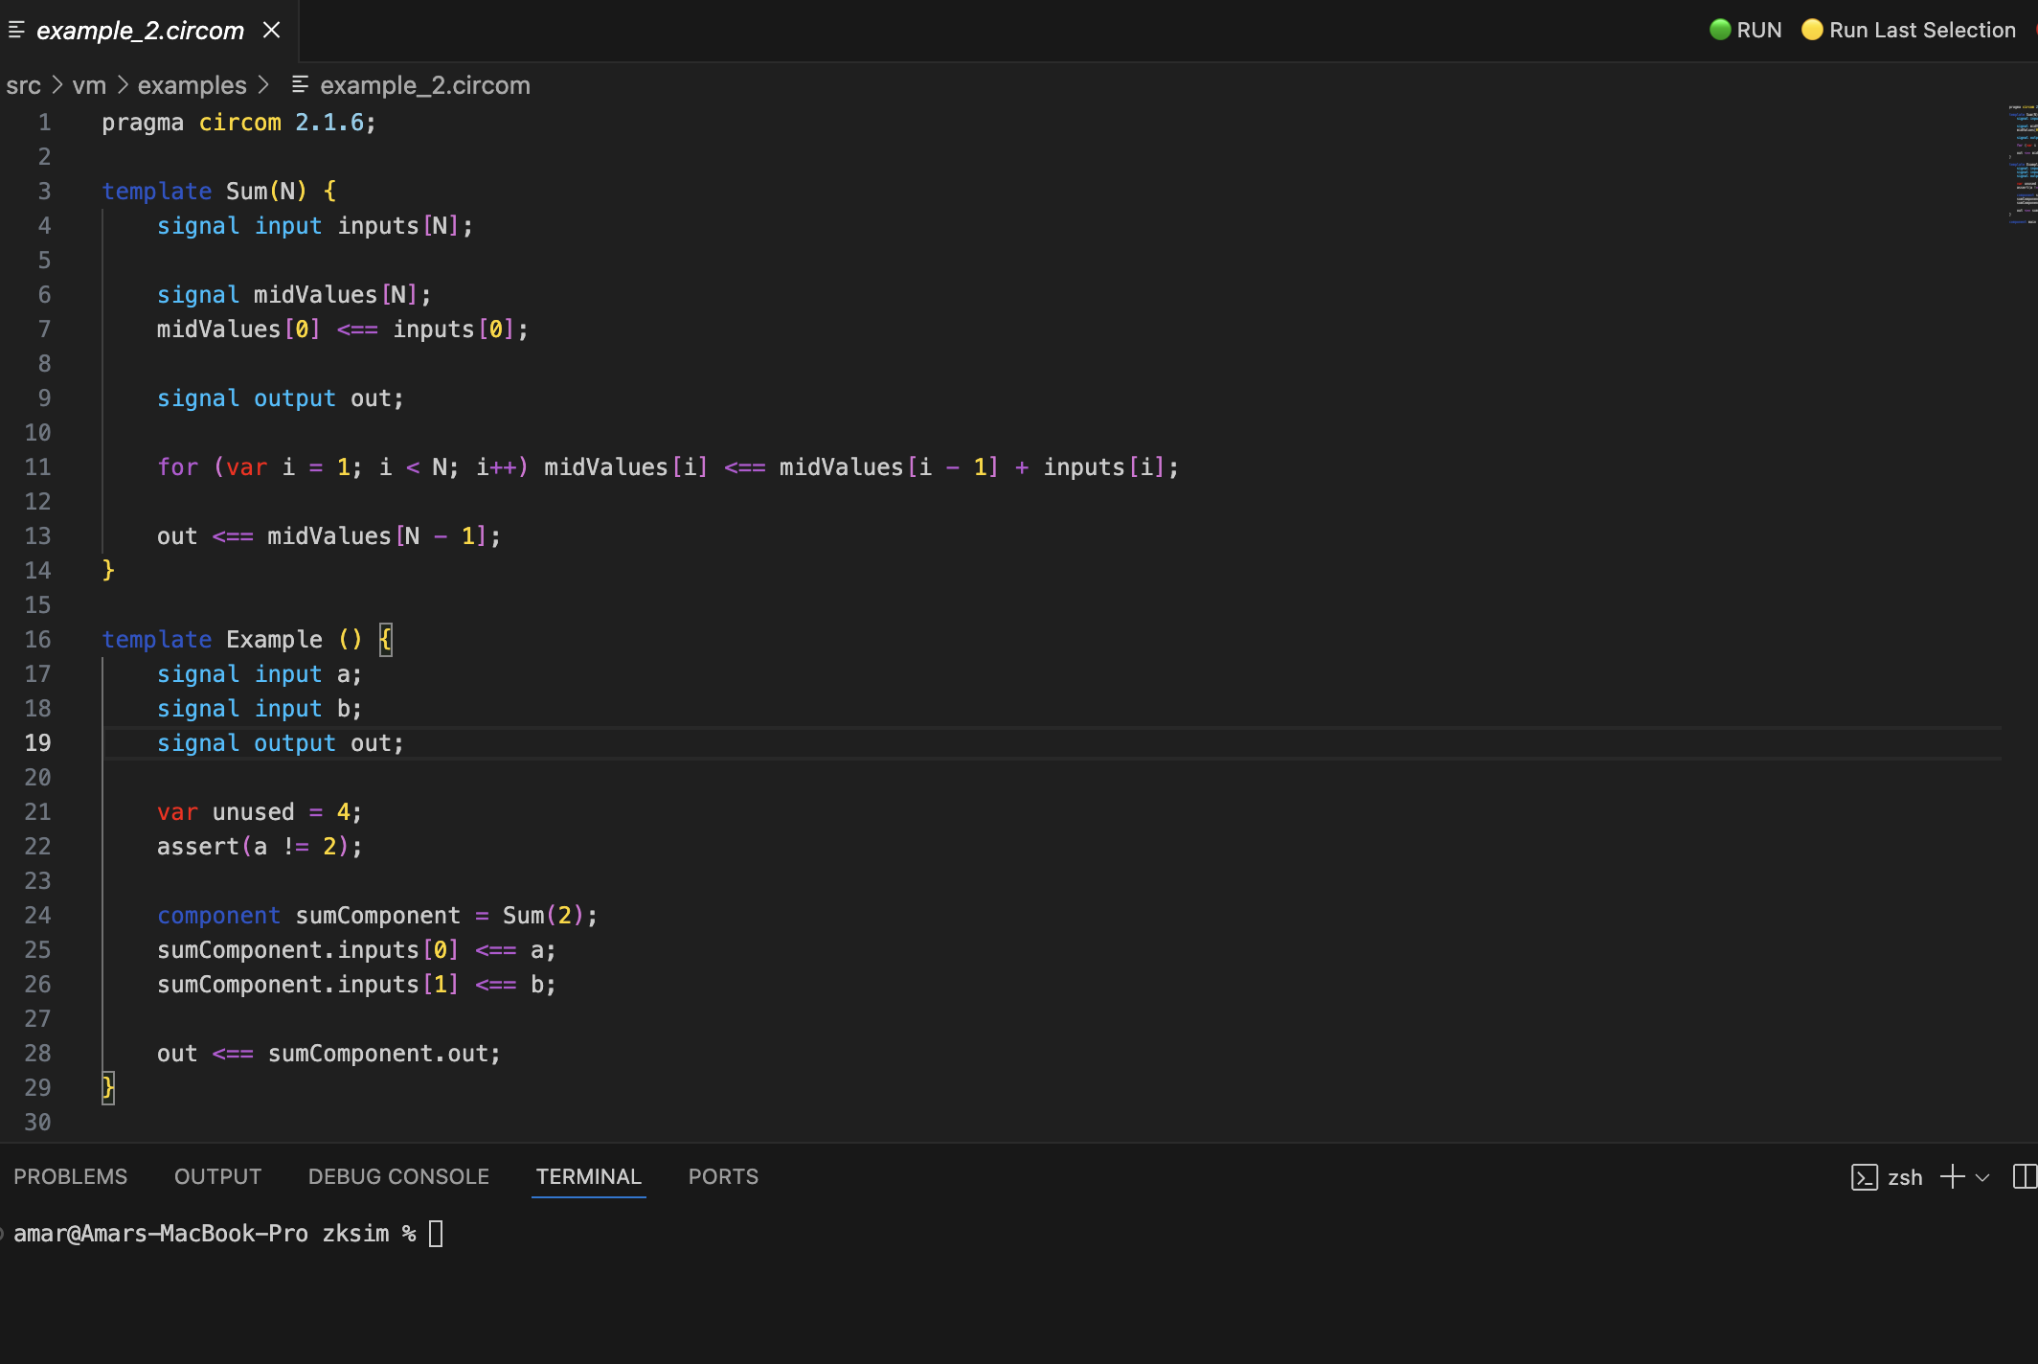Open the terminal launch profile dropdown chevron
The width and height of the screenshot is (2038, 1364).
(x=1982, y=1177)
